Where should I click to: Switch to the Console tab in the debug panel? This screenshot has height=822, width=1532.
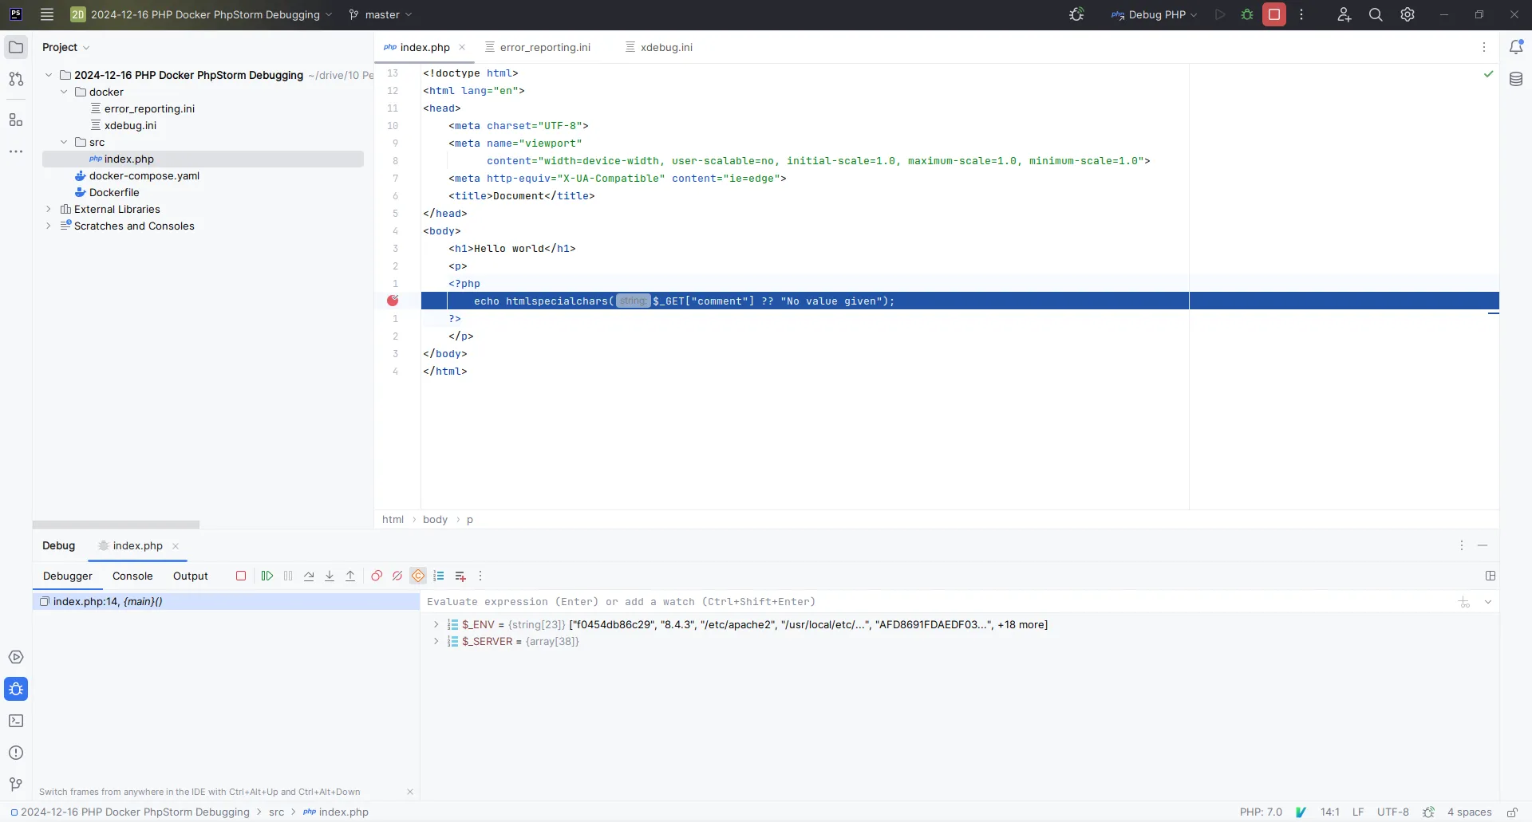pos(132,576)
